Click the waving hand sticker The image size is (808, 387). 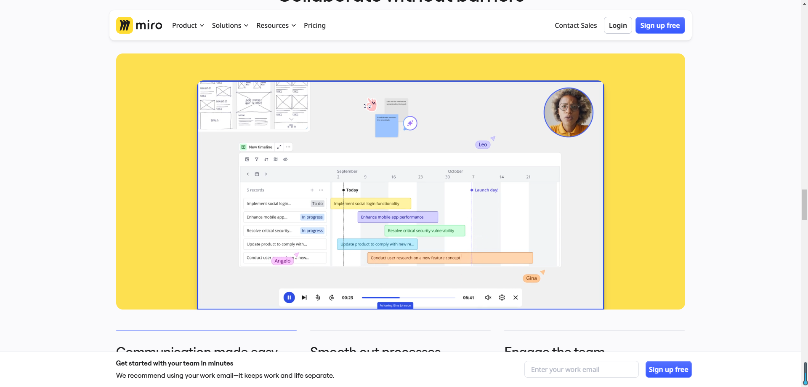(370, 104)
